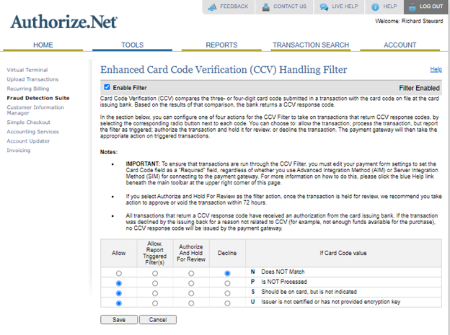Switch to the ACCOUNT tab
The height and width of the screenshot is (335, 450).
click(400, 45)
